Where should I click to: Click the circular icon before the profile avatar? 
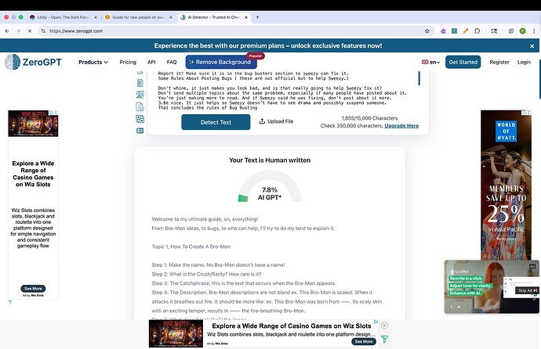(x=511, y=31)
